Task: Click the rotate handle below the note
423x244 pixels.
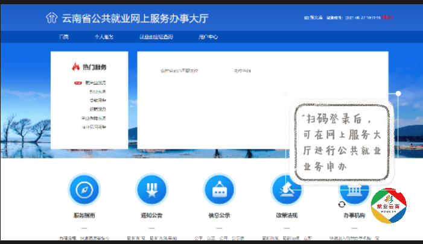Action: click(342, 204)
